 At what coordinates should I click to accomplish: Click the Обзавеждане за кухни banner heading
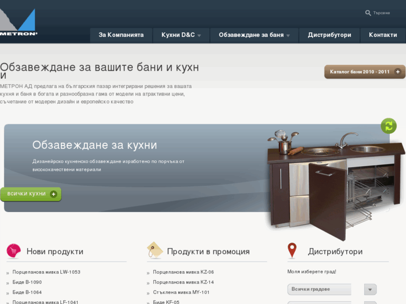[x=95, y=145]
